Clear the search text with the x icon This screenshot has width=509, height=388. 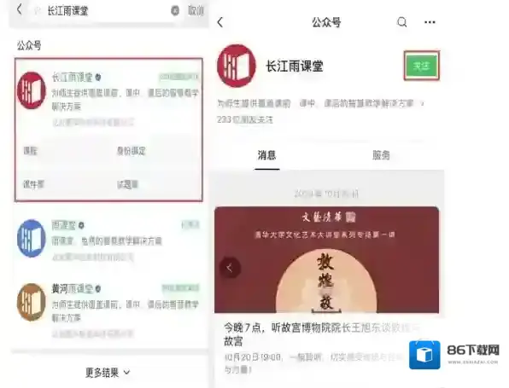175,11
